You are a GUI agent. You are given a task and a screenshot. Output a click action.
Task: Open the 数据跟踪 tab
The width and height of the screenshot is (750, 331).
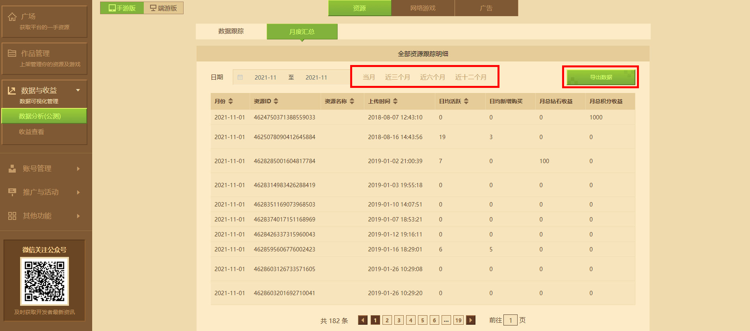[x=231, y=31]
